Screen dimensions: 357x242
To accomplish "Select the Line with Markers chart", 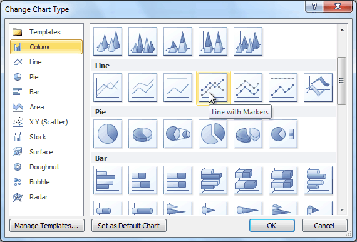I will [213, 88].
